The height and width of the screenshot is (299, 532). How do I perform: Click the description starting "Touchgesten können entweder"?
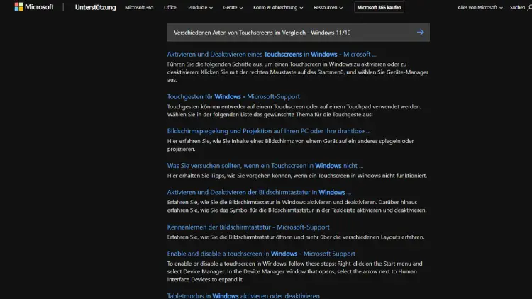click(x=294, y=111)
